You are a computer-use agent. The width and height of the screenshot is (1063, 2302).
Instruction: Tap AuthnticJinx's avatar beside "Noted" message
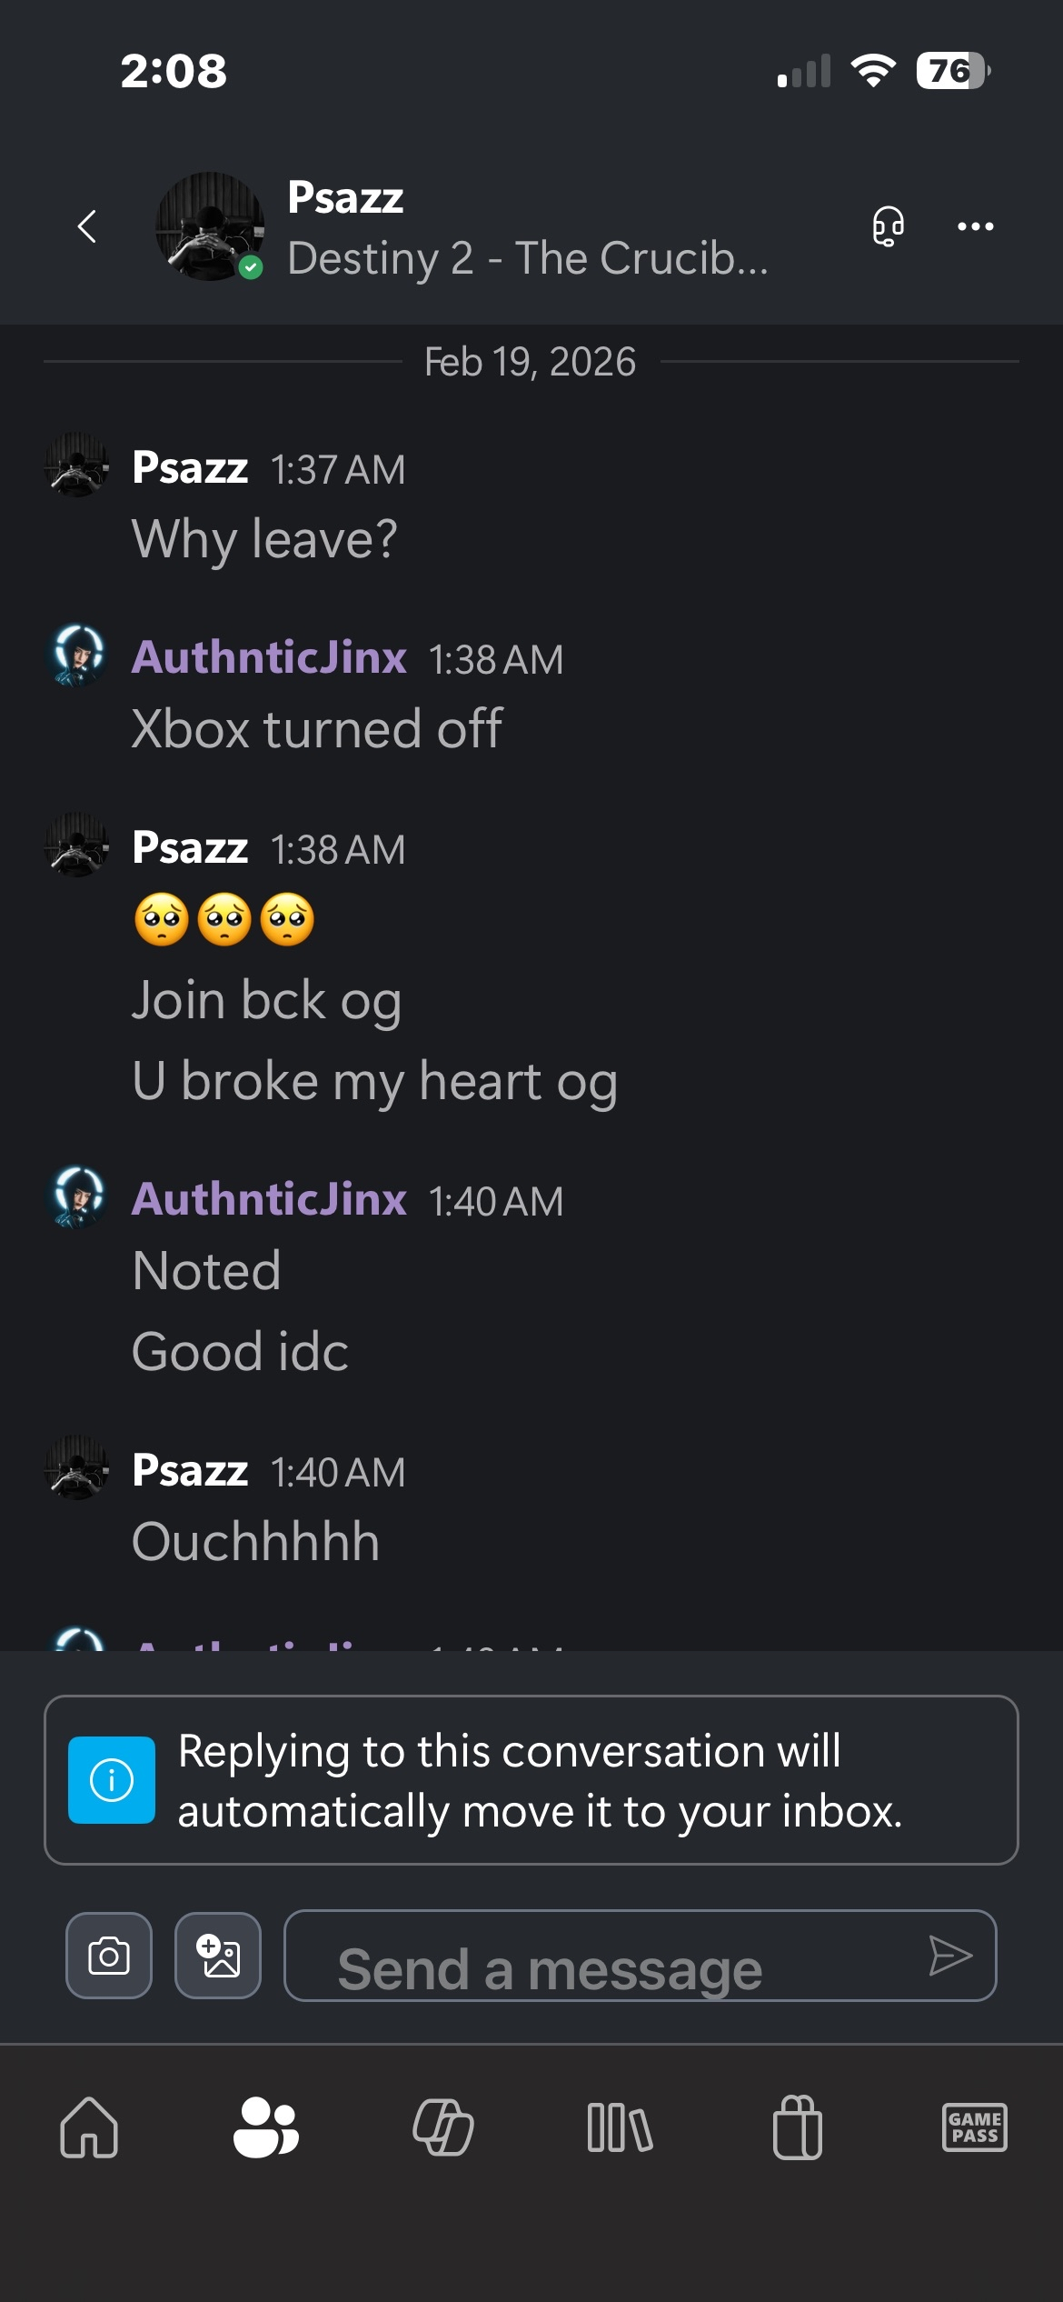(78, 1197)
